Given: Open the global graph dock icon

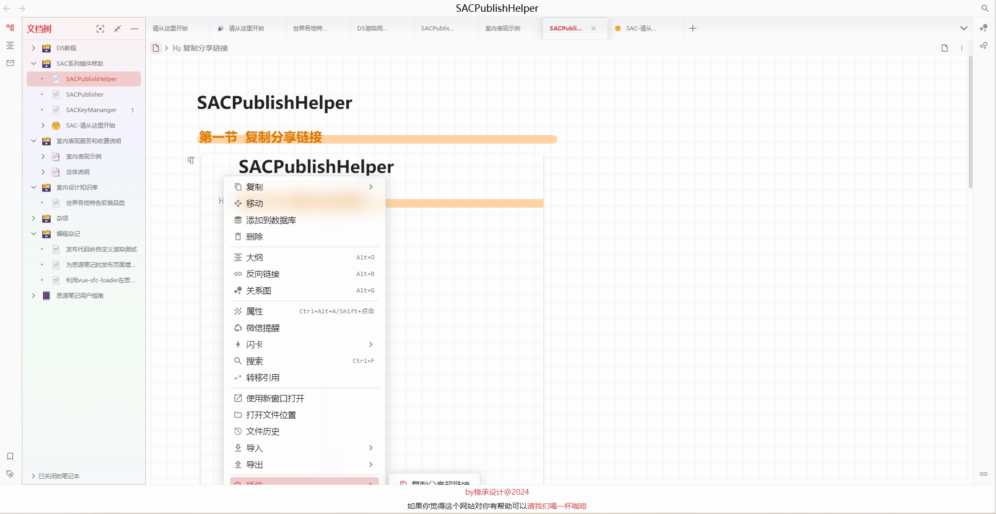Looking at the screenshot, I should coord(984,45).
